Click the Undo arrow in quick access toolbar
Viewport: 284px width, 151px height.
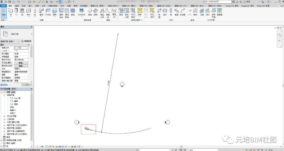pyautogui.click(x=19, y=2)
